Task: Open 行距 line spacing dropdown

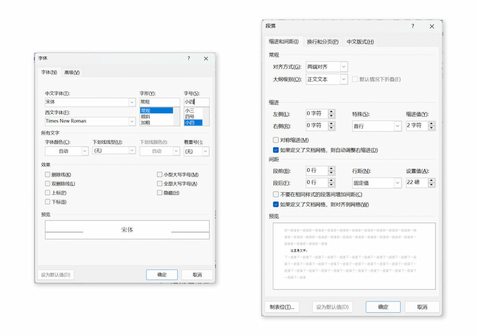Action: pyautogui.click(x=397, y=183)
